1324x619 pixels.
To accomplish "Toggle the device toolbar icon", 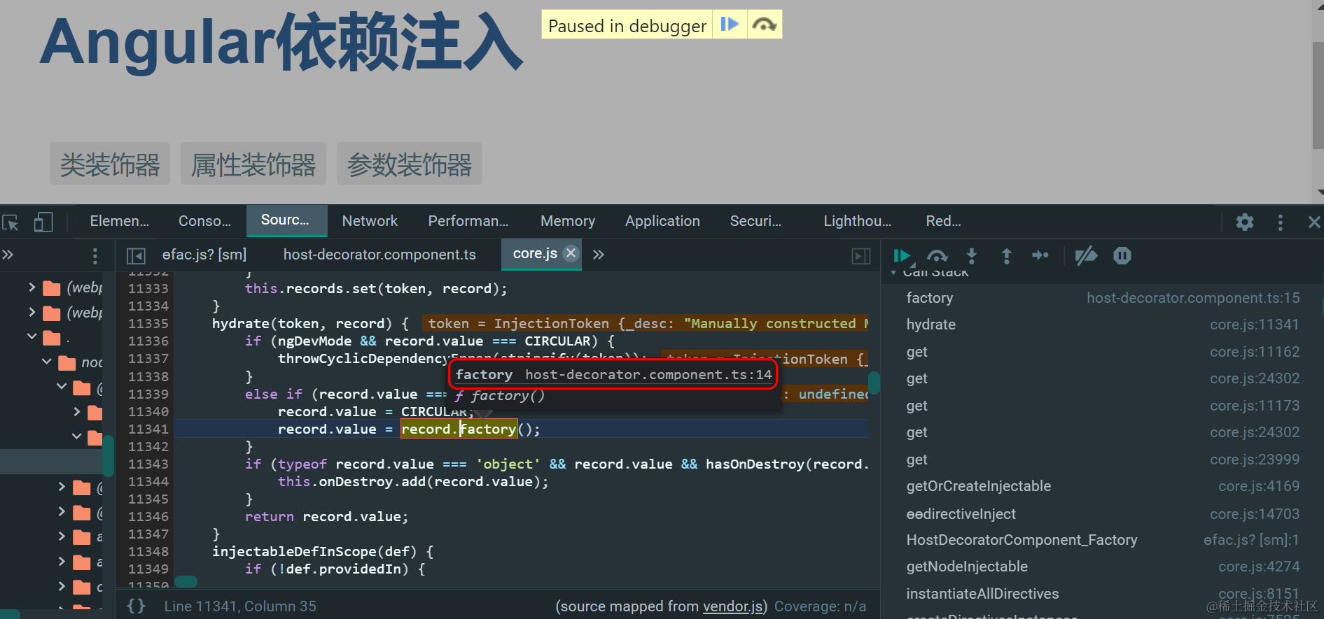I will 43,222.
